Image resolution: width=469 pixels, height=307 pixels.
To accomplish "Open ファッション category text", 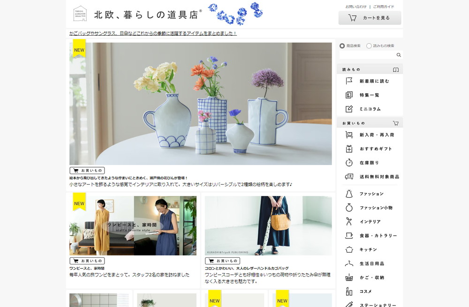I will pos(371,194).
